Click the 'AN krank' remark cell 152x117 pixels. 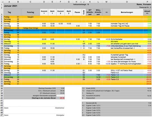tap(127, 41)
